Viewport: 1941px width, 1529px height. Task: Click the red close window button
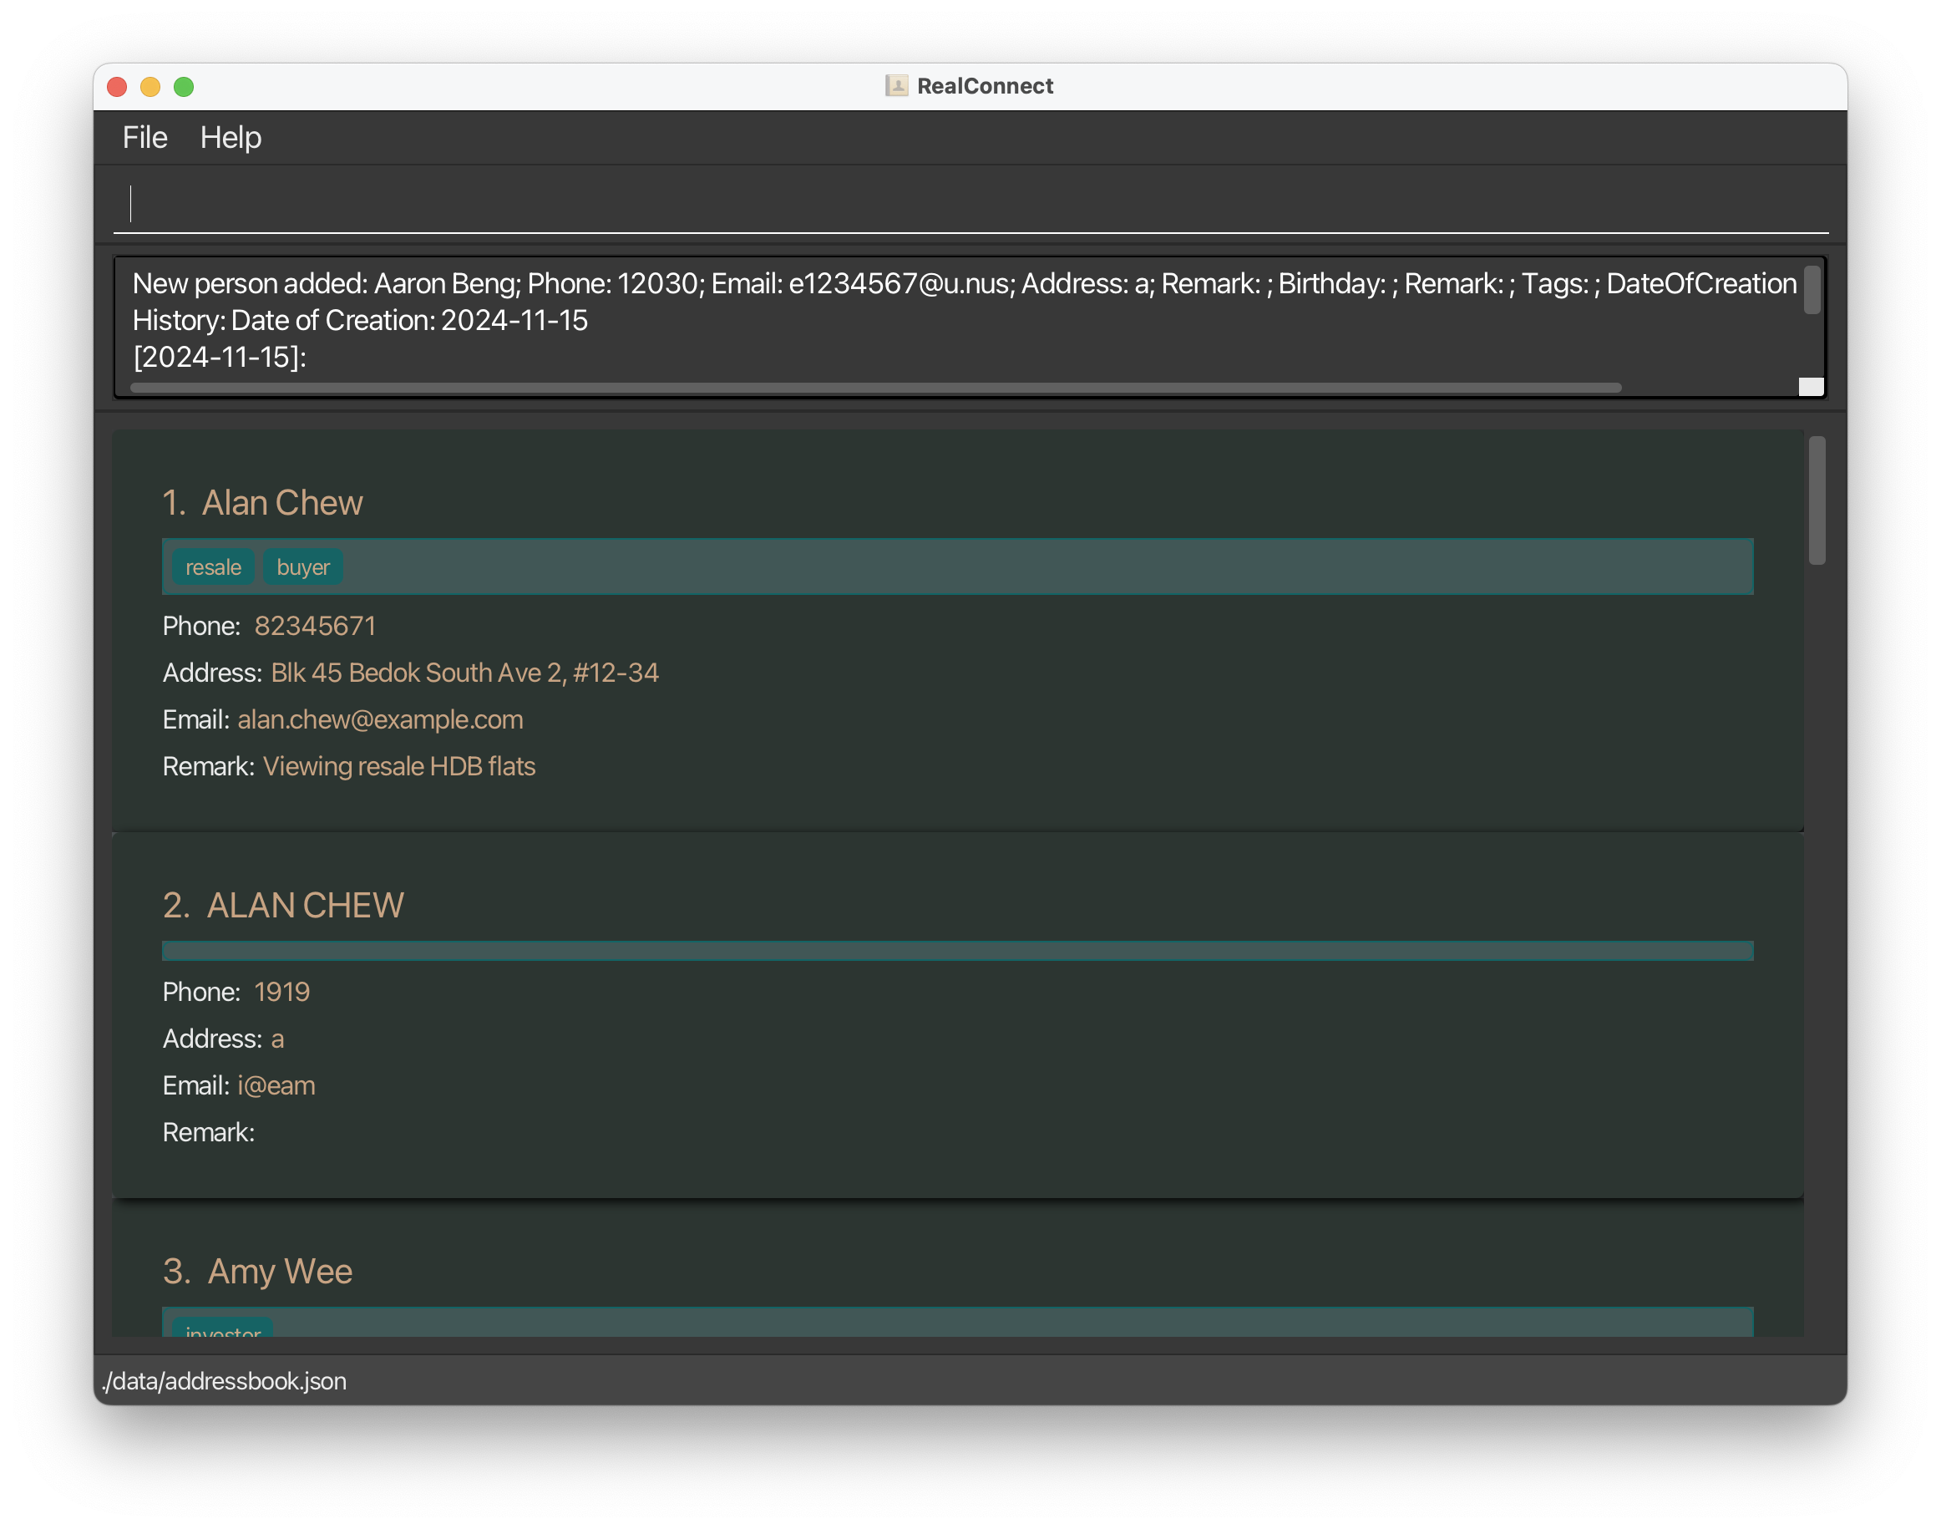point(117,87)
